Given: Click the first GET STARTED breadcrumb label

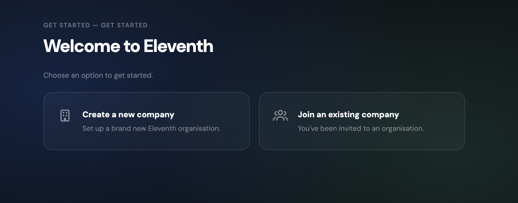Looking at the screenshot, I should 67,25.
